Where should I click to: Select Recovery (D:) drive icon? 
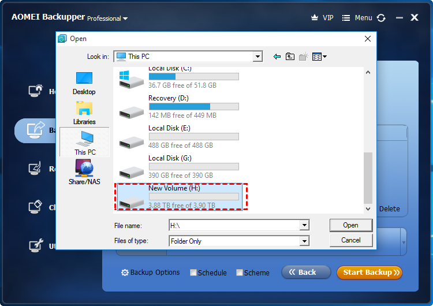(132, 113)
